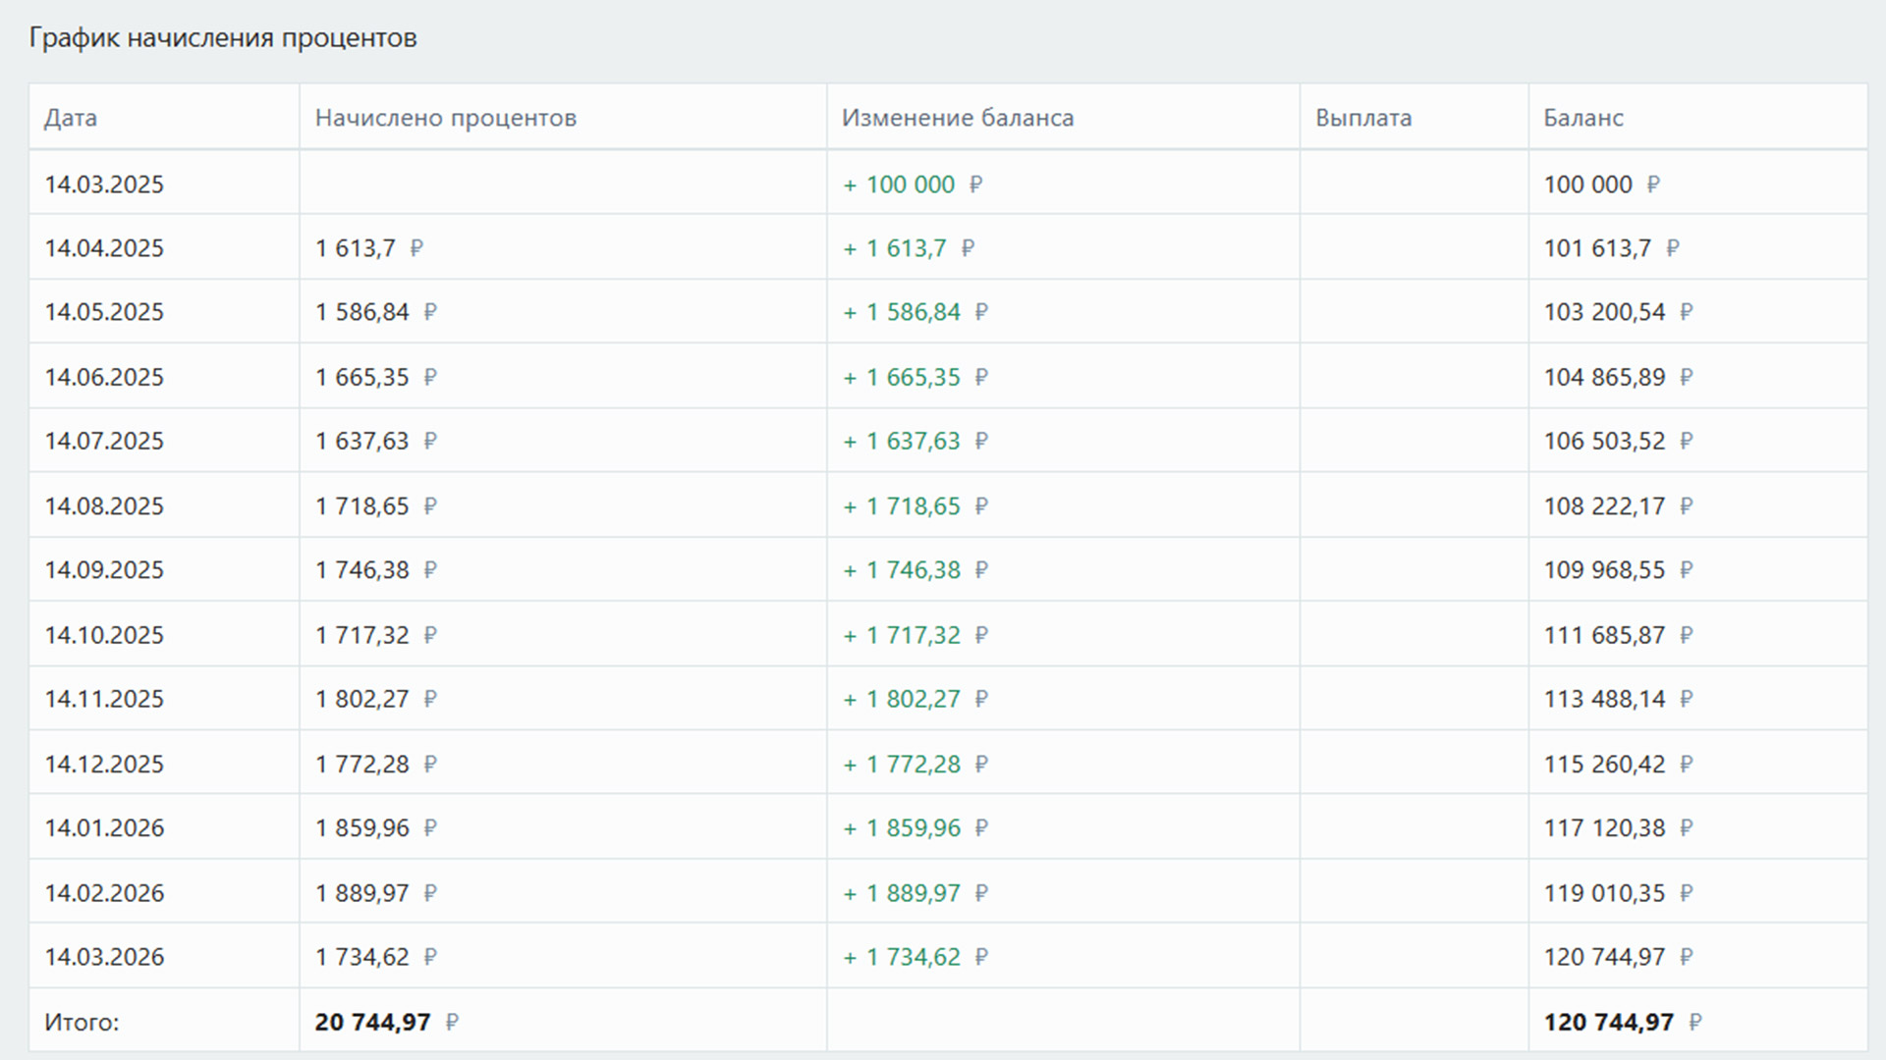Screen dimensions: 1886x1060
Task: Click the heading 'График начисления процентов'
Action: (223, 38)
